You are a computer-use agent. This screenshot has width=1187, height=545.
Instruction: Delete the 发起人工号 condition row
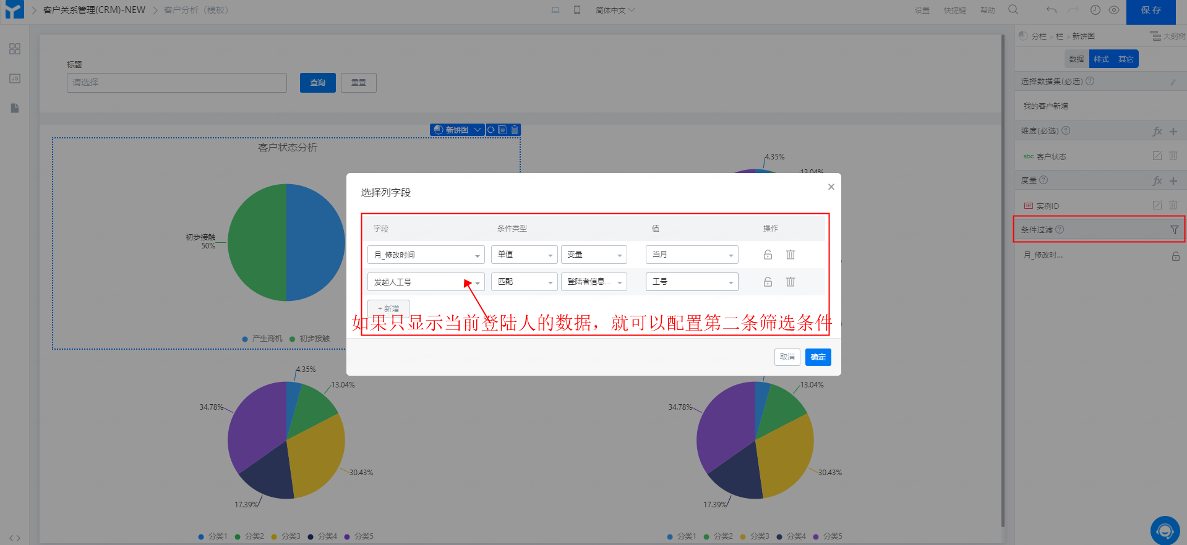pos(791,282)
